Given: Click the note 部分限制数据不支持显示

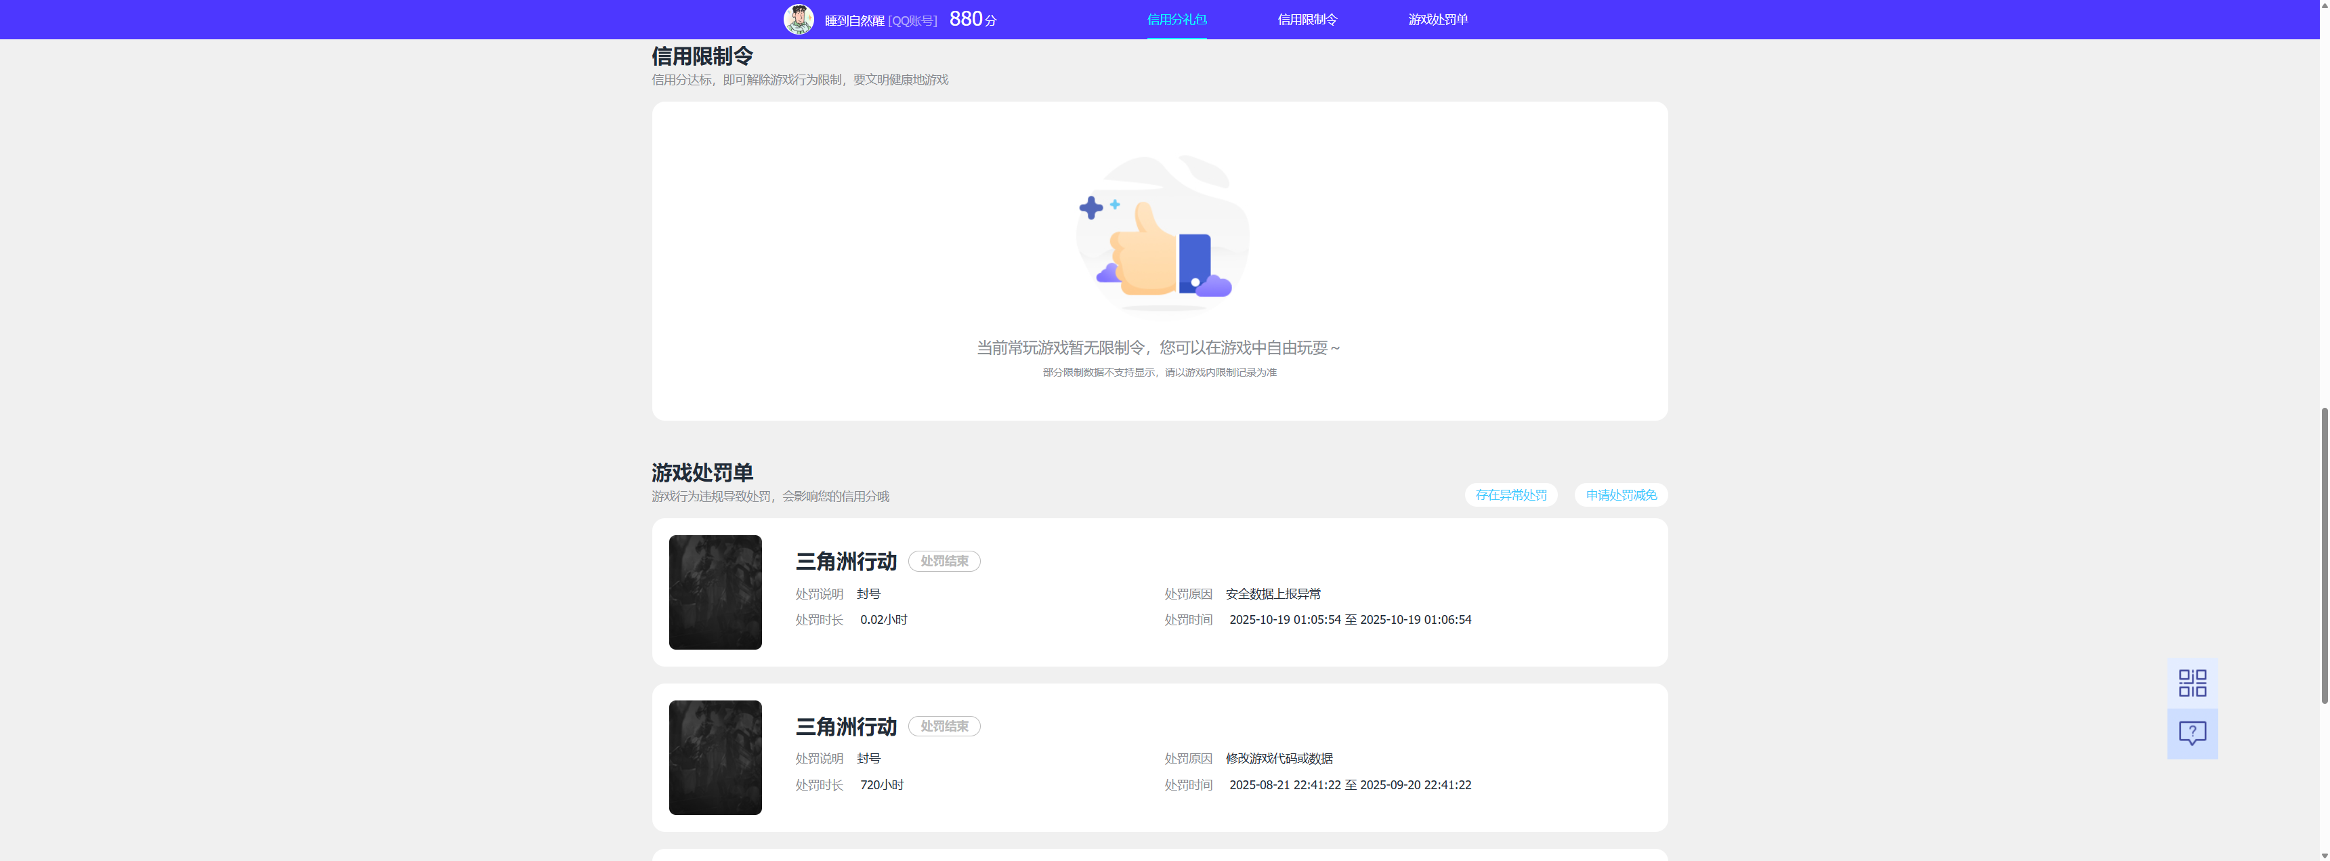Looking at the screenshot, I should pos(1160,373).
